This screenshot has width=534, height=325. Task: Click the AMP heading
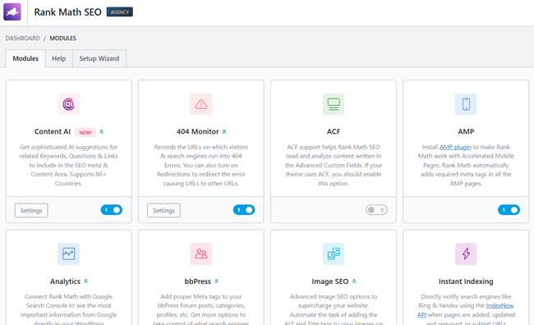[x=466, y=131]
